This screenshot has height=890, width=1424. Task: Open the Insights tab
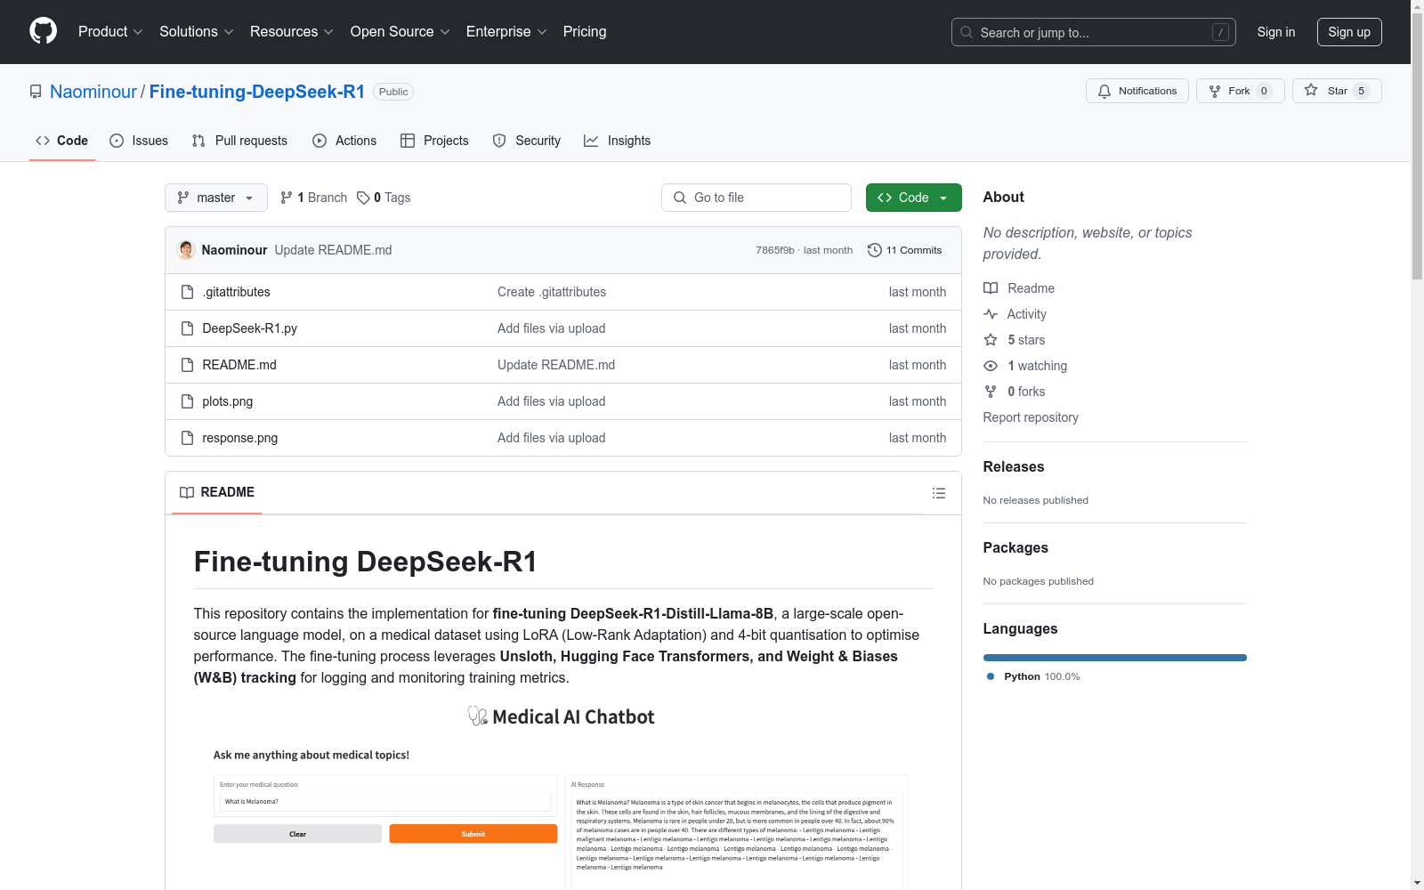[617, 141]
